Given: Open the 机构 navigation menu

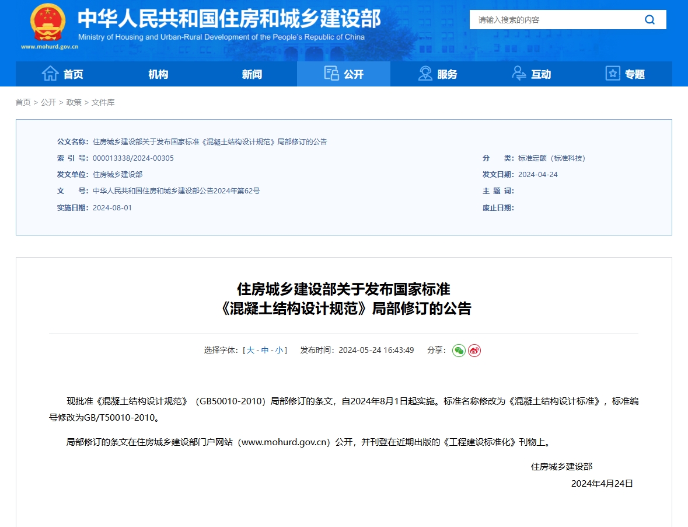Looking at the screenshot, I should click(x=158, y=74).
